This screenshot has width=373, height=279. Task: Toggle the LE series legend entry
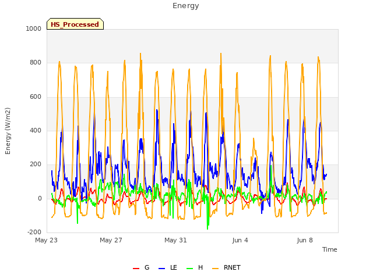(x=168, y=267)
